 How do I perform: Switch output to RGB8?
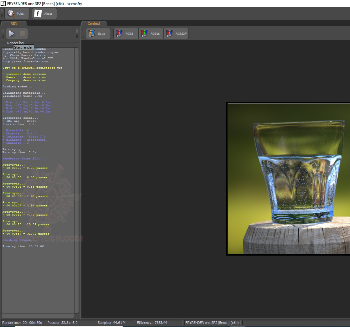pos(126,34)
